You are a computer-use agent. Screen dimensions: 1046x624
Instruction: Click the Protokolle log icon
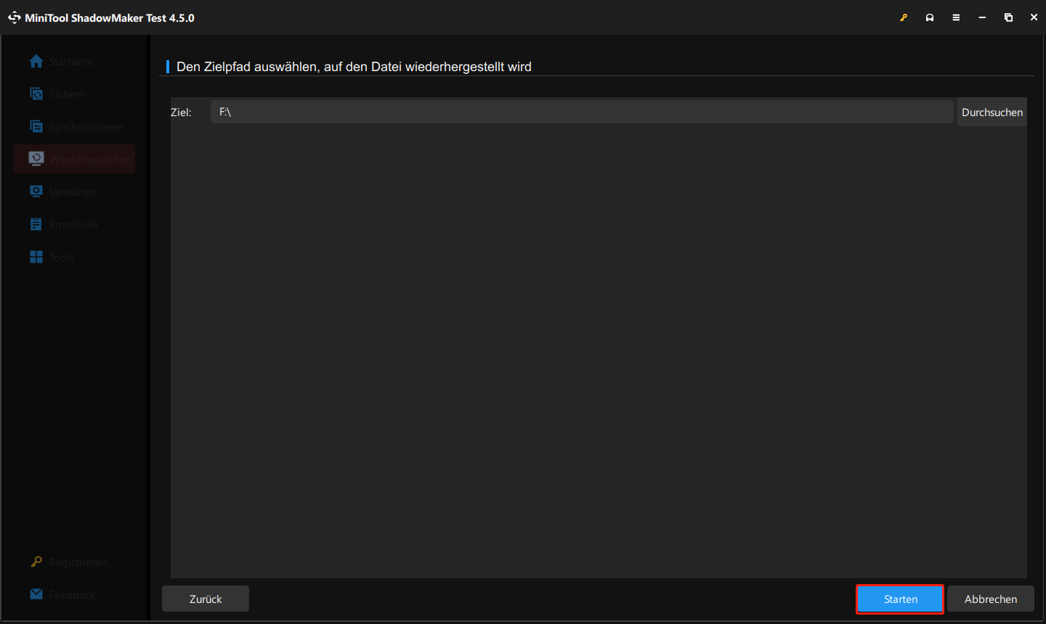click(36, 224)
